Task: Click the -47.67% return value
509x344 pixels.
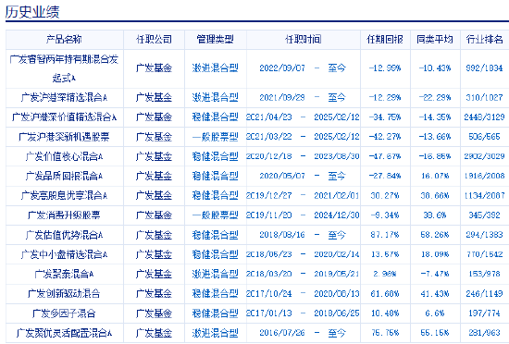Action: [x=385, y=156]
